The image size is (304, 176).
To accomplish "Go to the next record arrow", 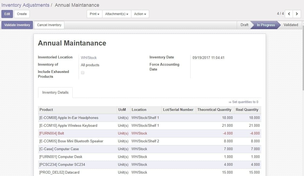I will point(297,14).
